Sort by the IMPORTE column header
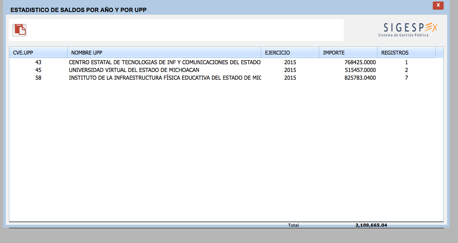458x243 pixels. (348, 53)
